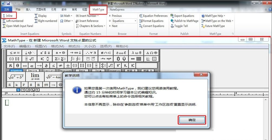Screen dimensions: 272x140
Task: Select the Matrices palette tab
Action: click(x=65, y=71)
